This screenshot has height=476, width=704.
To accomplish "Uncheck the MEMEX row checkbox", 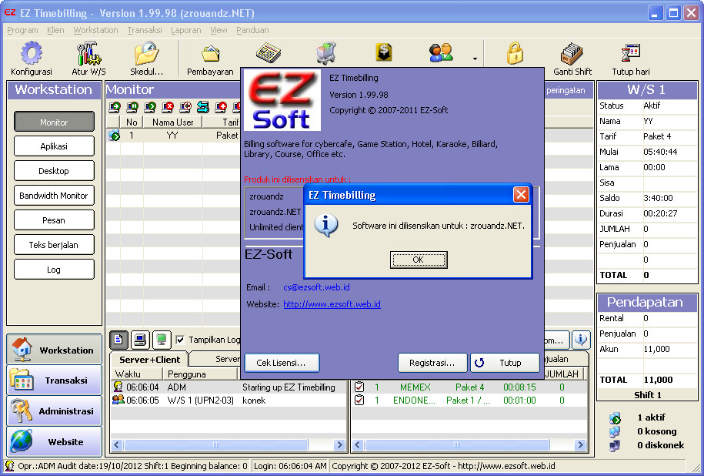I will [359, 388].
